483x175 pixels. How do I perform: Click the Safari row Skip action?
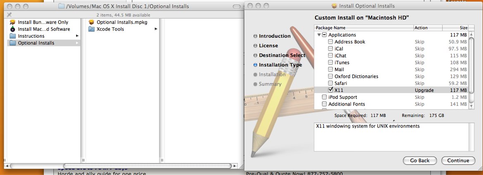(420, 83)
